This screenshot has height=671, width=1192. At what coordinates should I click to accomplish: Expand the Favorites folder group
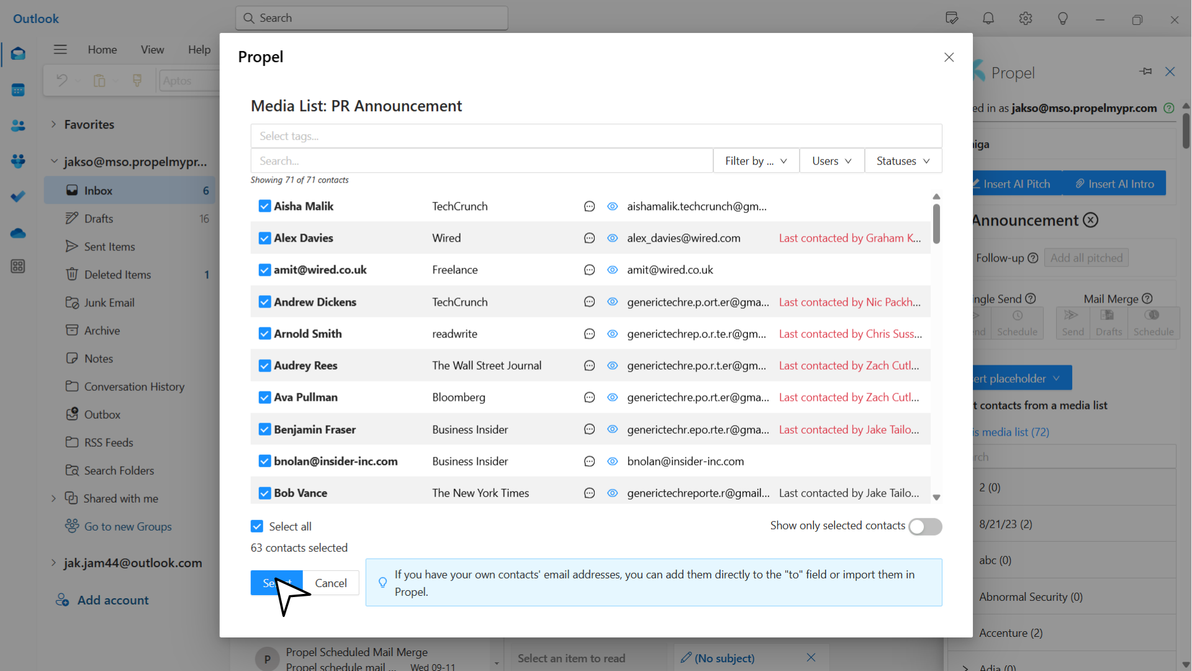[x=53, y=124]
